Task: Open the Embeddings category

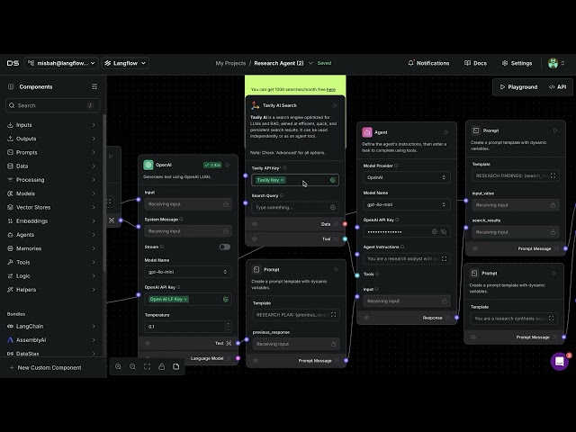Action: click(51, 221)
